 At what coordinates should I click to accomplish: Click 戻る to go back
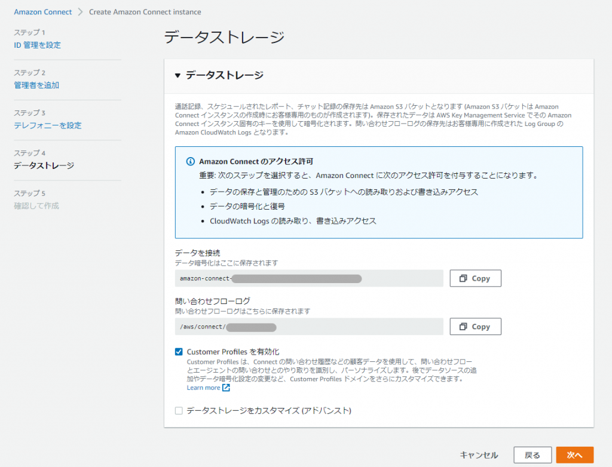[533, 455]
